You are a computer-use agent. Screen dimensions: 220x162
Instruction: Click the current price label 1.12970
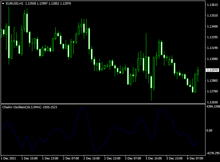213,70
